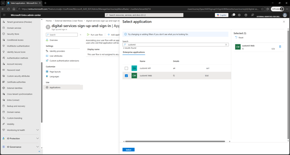Click the CW avatar in Selected pane
Screen dimensions: 290x155
pos(238,47)
